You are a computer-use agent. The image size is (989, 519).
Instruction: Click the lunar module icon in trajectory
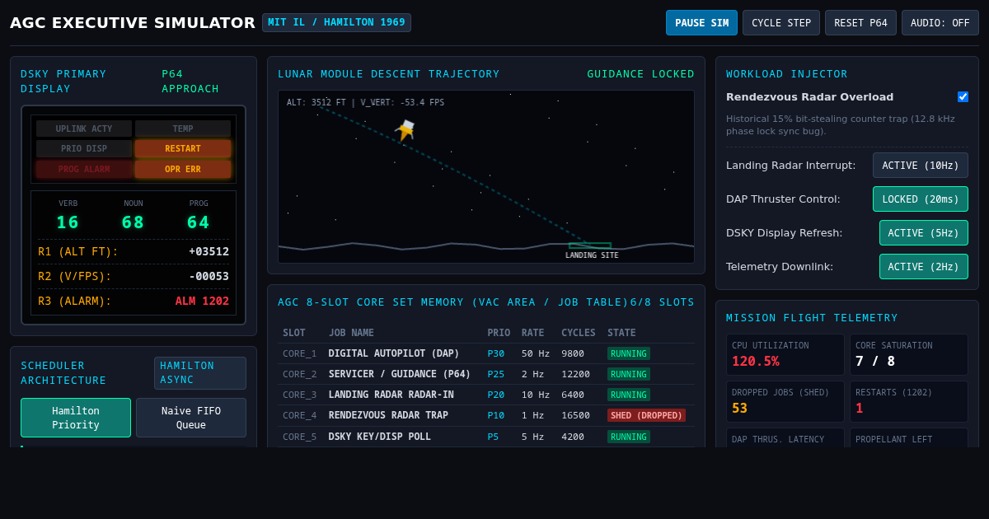point(405,130)
